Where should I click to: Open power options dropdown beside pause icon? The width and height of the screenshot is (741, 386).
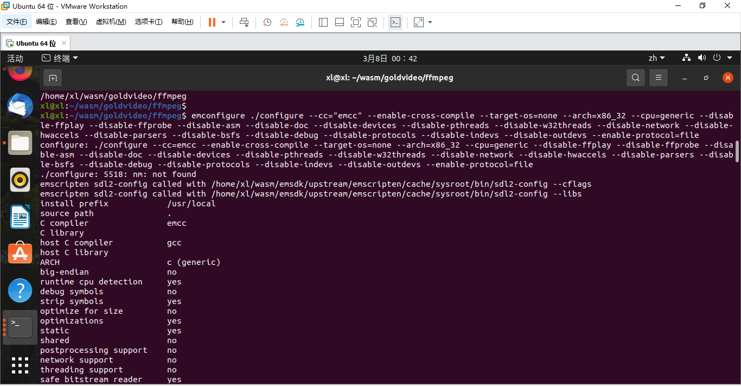223,22
